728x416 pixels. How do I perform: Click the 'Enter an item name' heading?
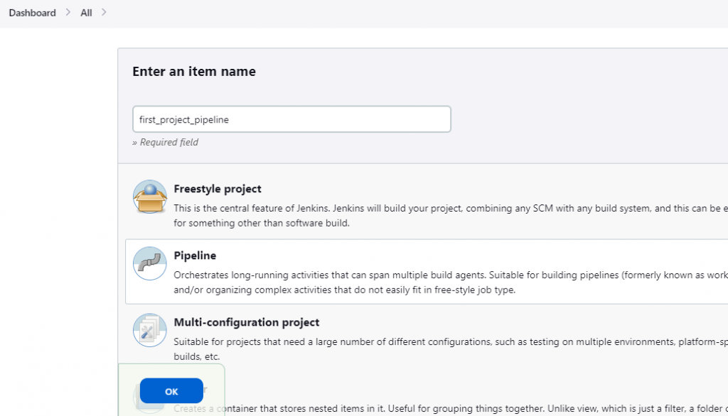point(194,72)
